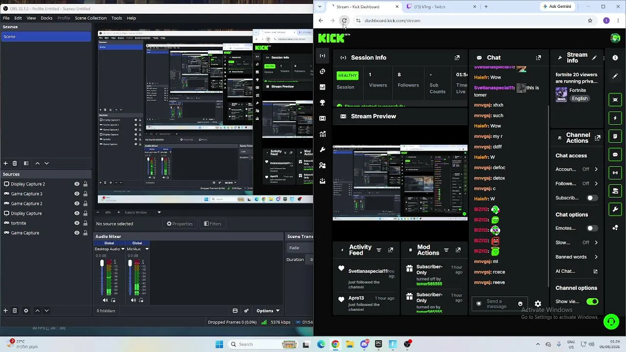This screenshot has width=626, height=352.
Task: Filter the Activity Feed list
Action: 379,250
